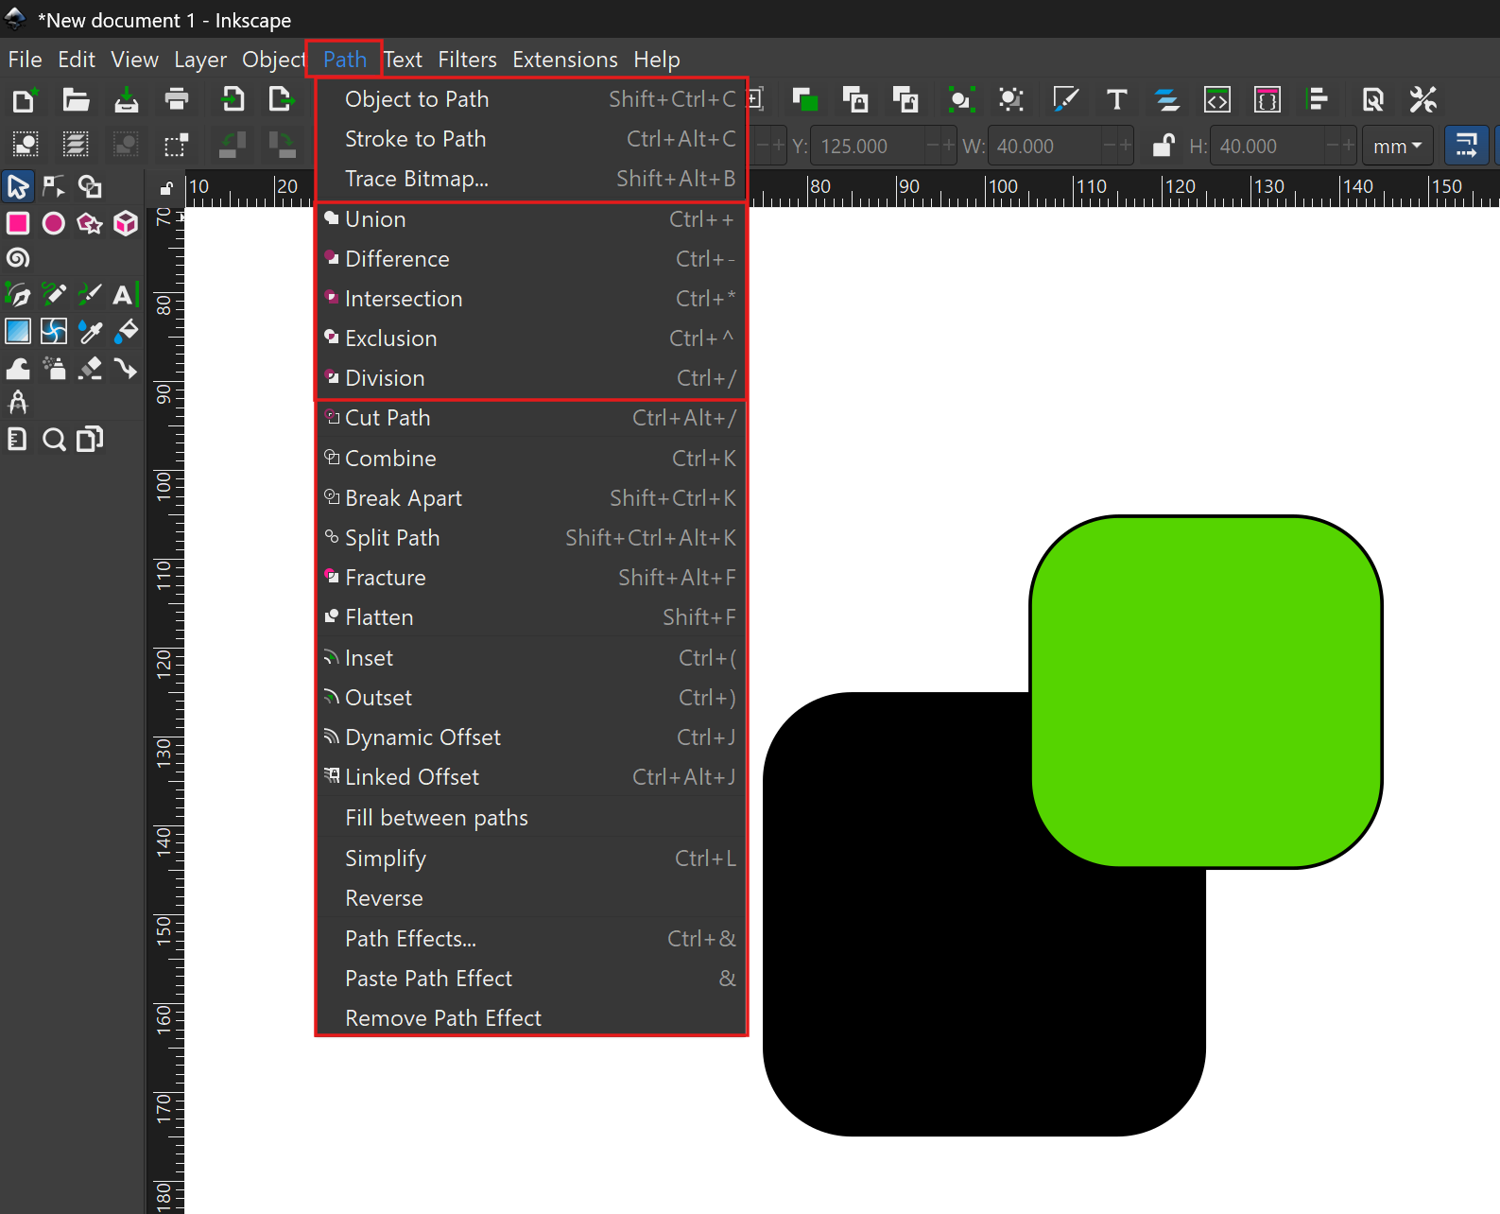This screenshot has height=1214, width=1500.
Task: Click the green rounded square on canvas
Action: (x=1206, y=691)
